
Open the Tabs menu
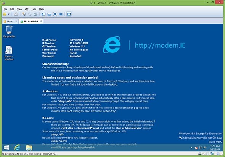tap(34, 9)
